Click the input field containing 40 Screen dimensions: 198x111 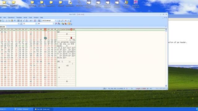click(45, 23)
